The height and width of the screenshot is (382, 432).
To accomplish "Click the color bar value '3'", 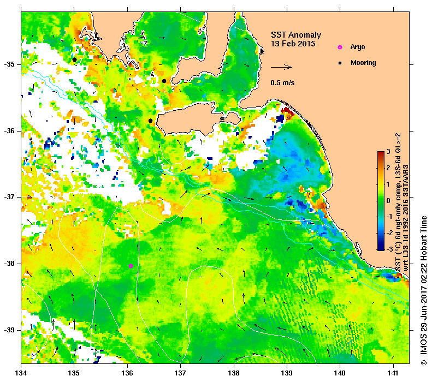I will point(388,152).
